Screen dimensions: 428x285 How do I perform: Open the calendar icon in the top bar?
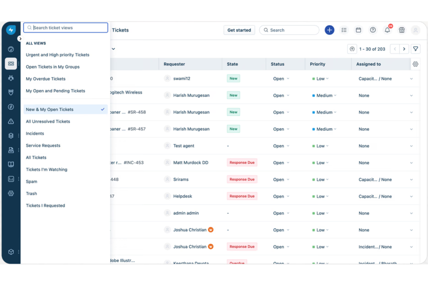[x=358, y=30]
